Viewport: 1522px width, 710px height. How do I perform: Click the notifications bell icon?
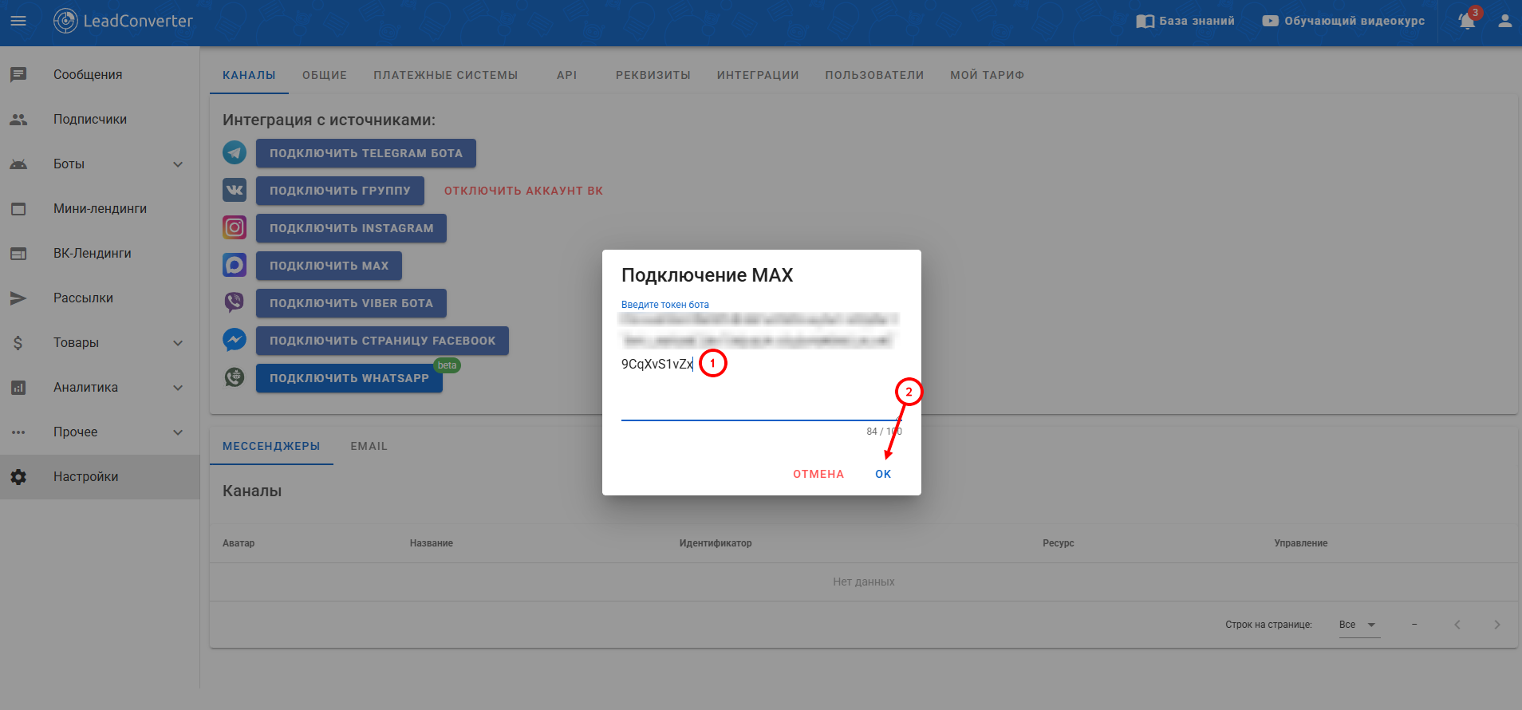1466,22
